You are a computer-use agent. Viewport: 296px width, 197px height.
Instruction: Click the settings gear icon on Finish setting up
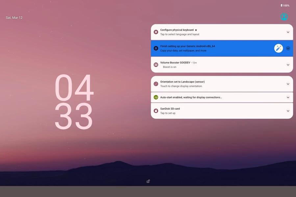pos(156,49)
